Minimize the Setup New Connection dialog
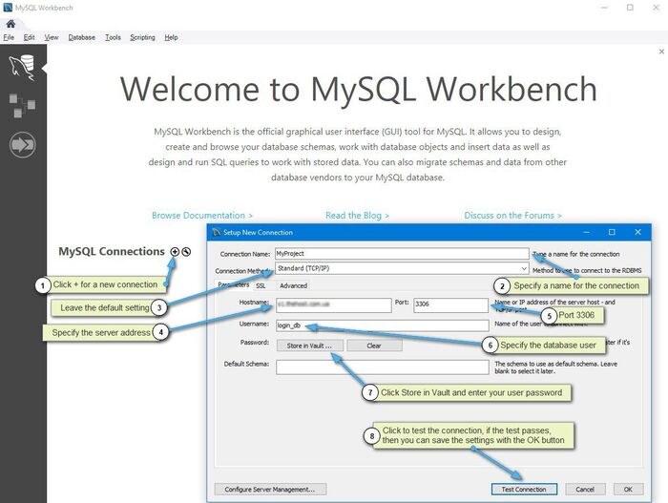Viewport: 668px width, 503px height. (x=587, y=232)
